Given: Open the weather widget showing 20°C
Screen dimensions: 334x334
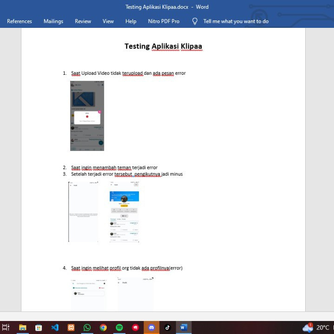Looking at the screenshot, I should point(316,327).
